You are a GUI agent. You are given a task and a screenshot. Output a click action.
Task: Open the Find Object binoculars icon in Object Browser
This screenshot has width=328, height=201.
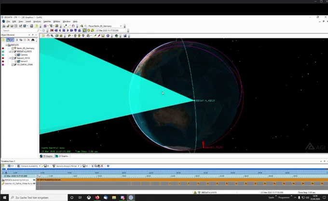[x=33, y=40]
